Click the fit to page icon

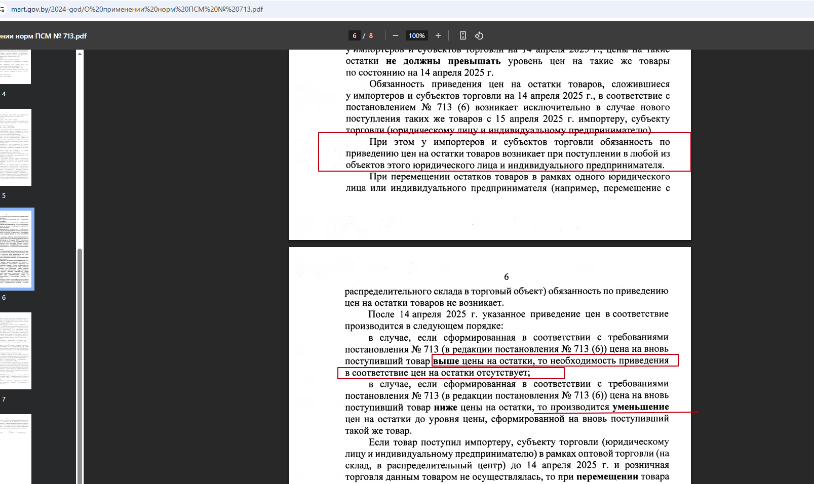[462, 35]
